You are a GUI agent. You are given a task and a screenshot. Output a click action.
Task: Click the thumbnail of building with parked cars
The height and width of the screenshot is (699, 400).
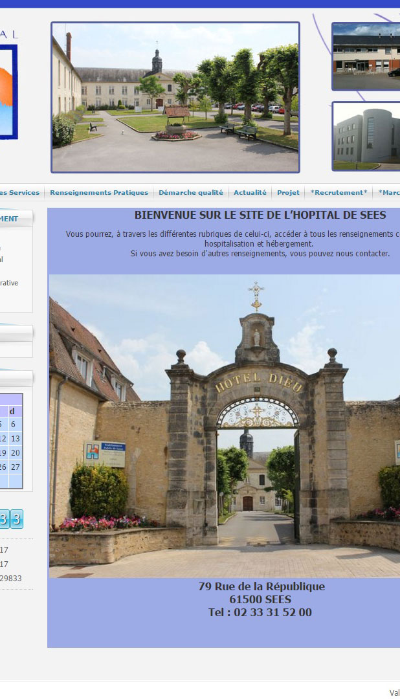(366, 56)
